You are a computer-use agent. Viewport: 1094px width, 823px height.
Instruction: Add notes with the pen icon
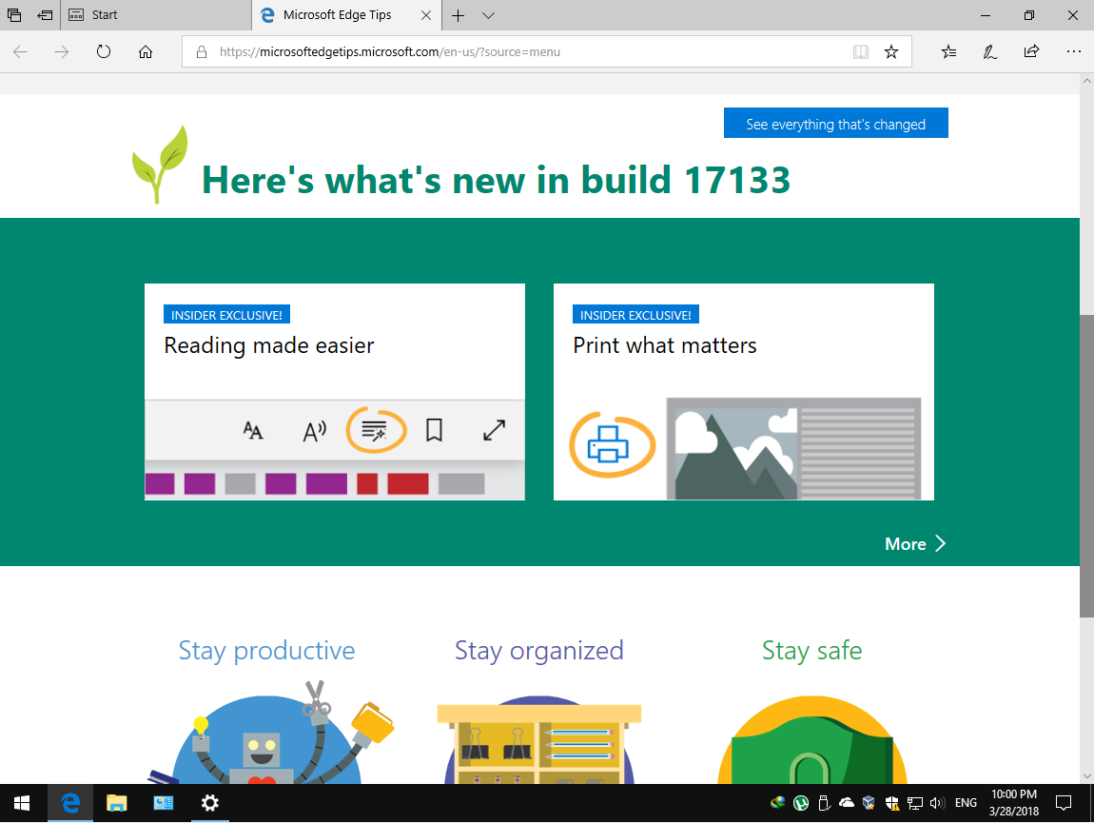990,51
